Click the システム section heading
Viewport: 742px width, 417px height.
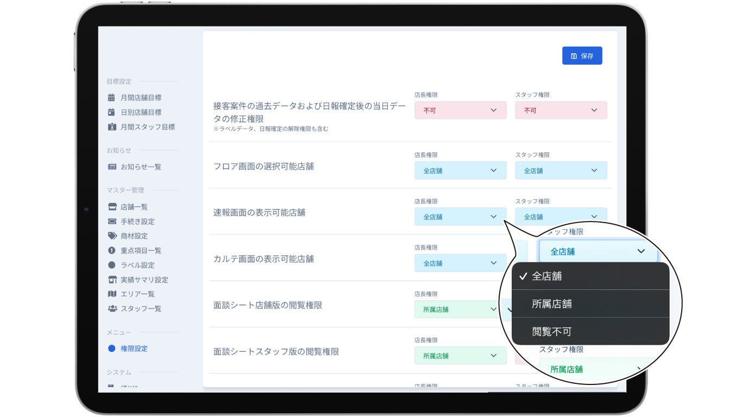pyautogui.click(x=119, y=372)
